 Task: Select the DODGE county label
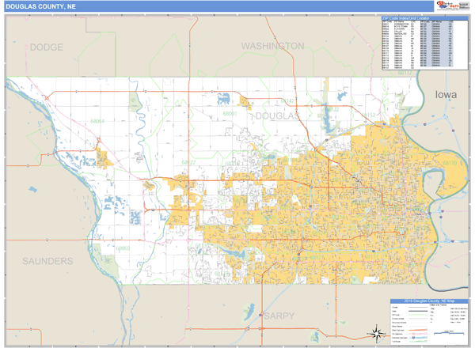click(45, 47)
